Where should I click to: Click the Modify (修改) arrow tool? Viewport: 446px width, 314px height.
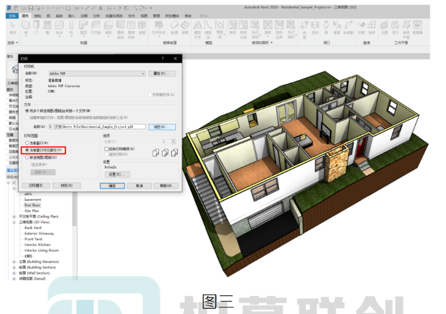(x=12, y=27)
